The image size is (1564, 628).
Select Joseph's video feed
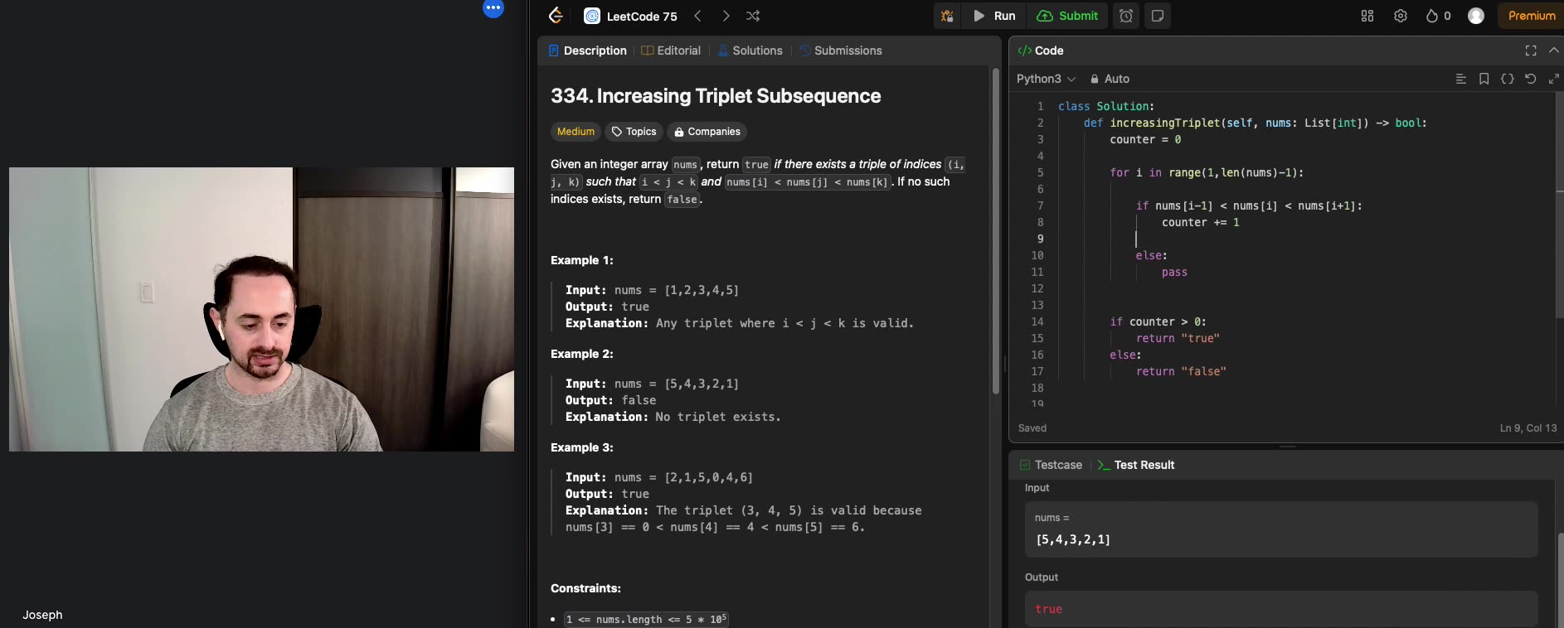261,309
